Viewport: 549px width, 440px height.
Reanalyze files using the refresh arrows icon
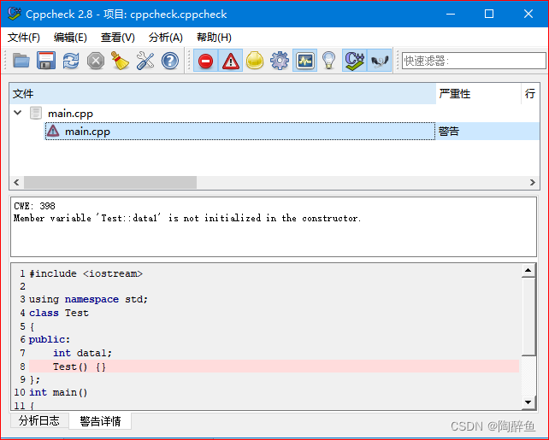pos(71,61)
